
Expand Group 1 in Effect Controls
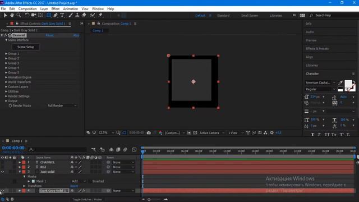[6, 54]
